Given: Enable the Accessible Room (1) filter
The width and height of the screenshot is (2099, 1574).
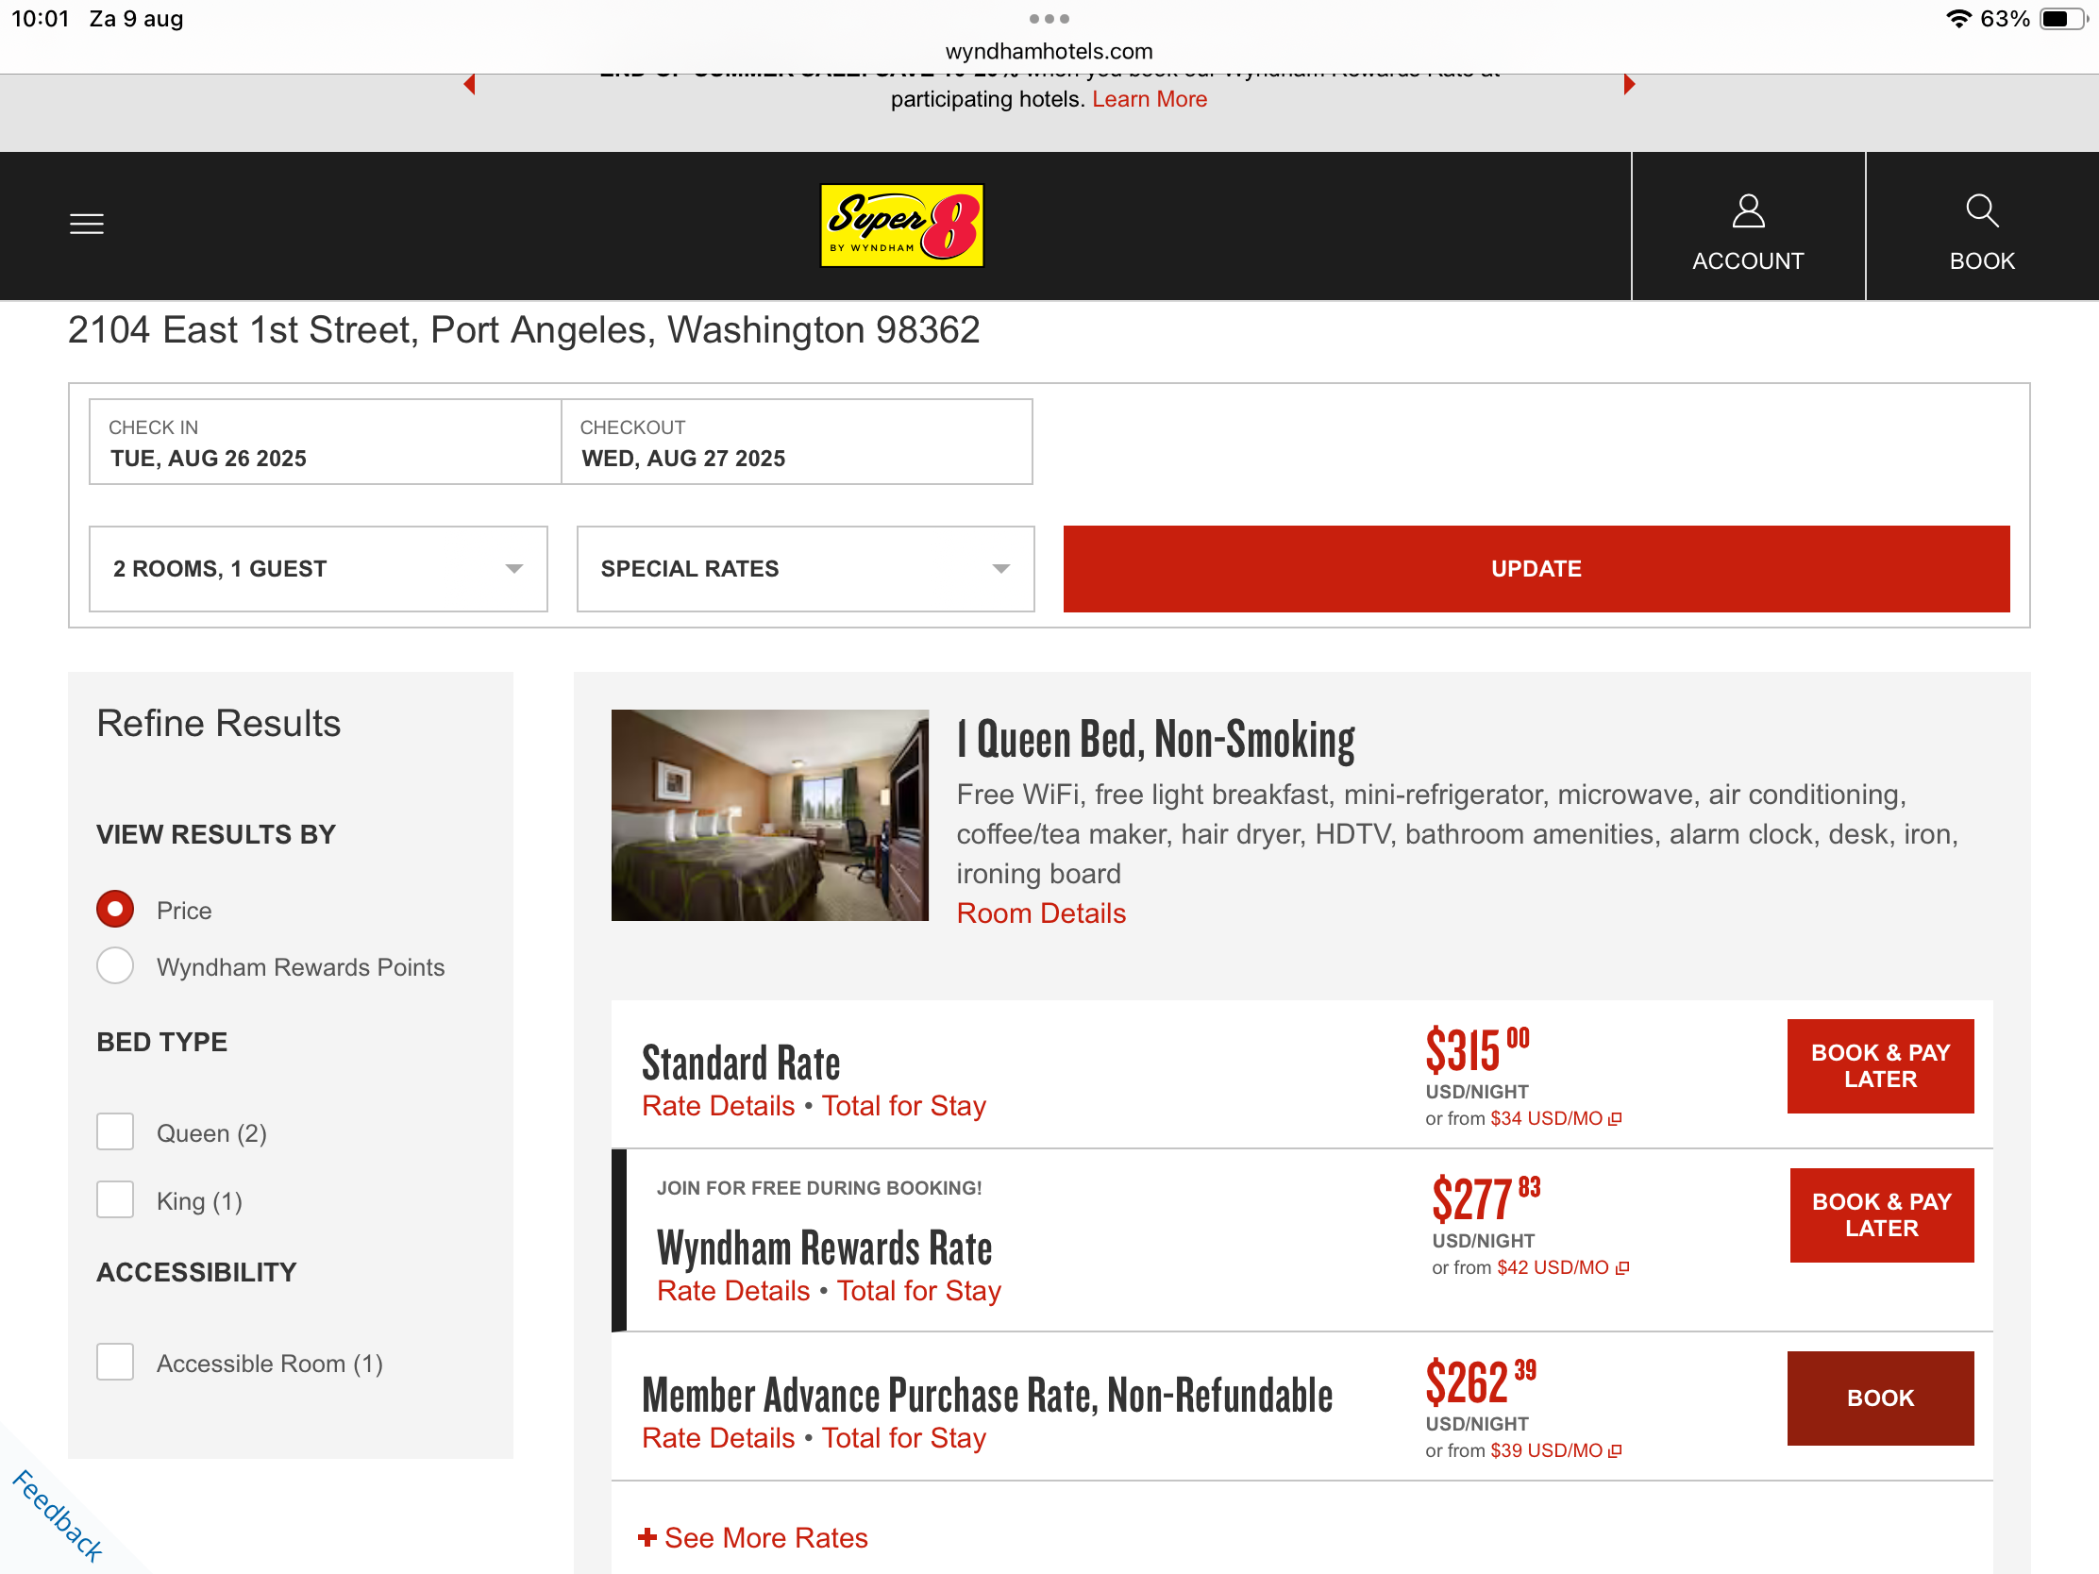Looking at the screenshot, I should pos(115,1363).
